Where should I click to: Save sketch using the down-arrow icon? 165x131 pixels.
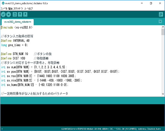point(25,14)
